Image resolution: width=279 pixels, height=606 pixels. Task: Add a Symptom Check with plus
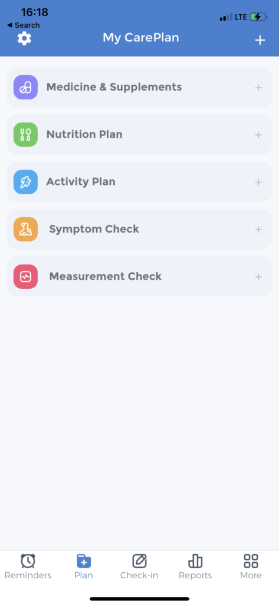[x=258, y=230]
